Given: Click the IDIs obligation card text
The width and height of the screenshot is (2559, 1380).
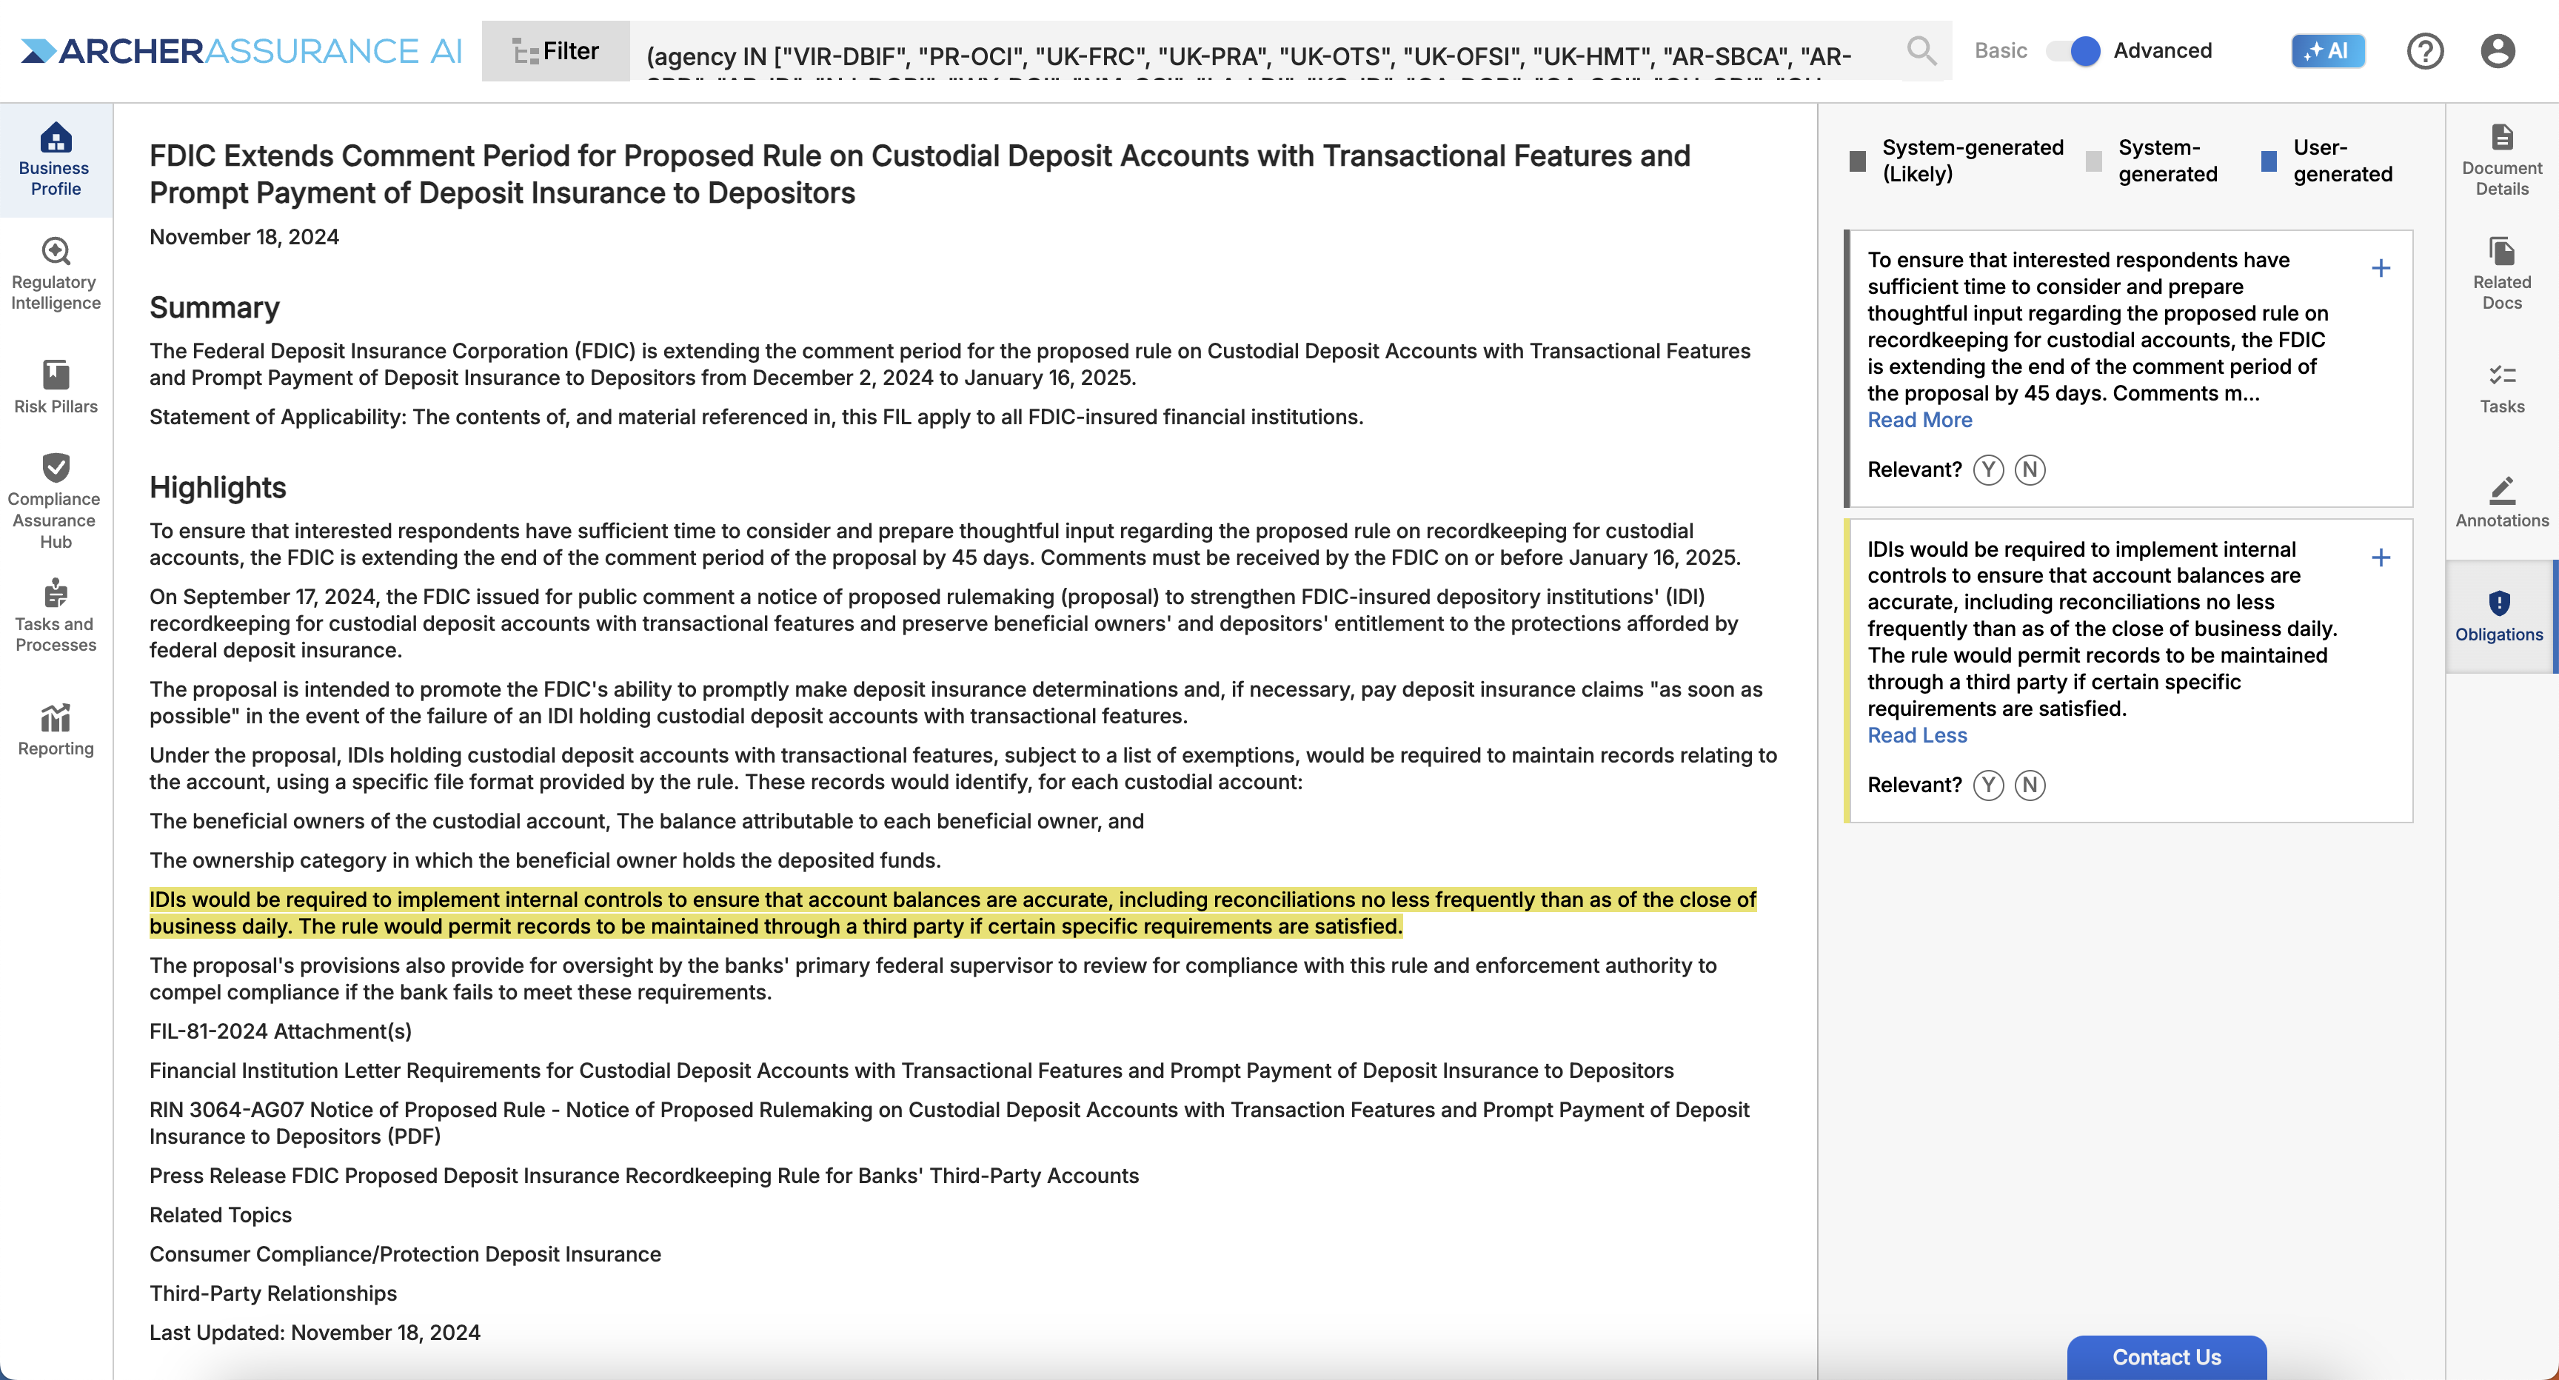Looking at the screenshot, I should point(2102,630).
